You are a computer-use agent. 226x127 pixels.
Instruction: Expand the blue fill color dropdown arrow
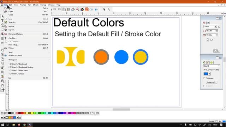tap(209, 74)
